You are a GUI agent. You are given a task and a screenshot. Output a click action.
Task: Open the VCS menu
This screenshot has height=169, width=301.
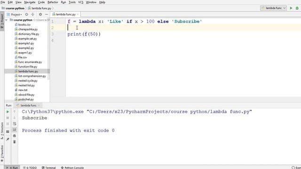(80, 2)
